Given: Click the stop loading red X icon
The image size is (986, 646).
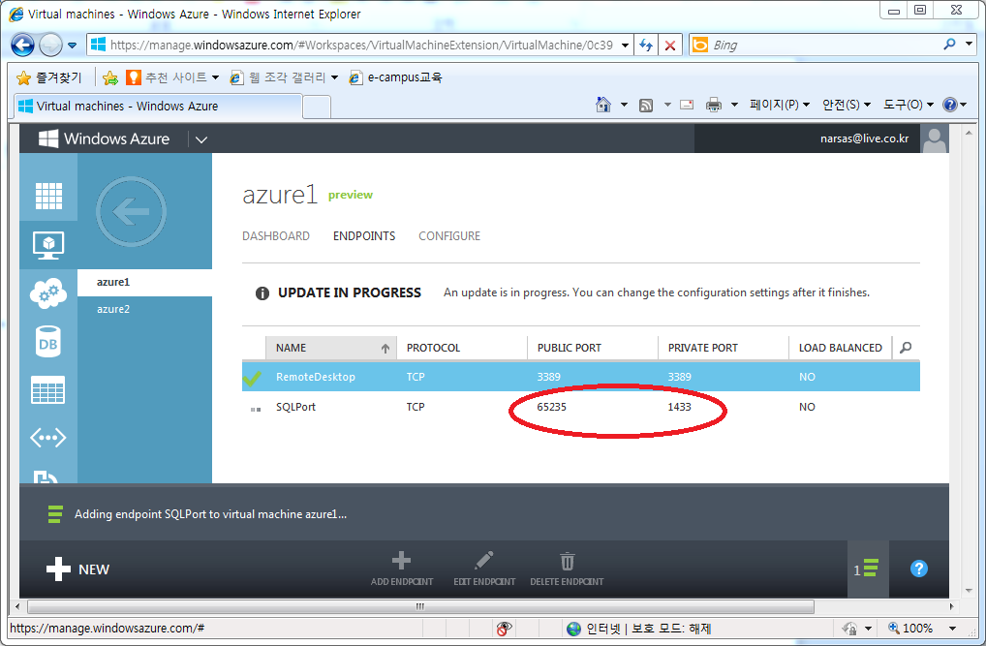Looking at the screenshot, I should (670, 46).
